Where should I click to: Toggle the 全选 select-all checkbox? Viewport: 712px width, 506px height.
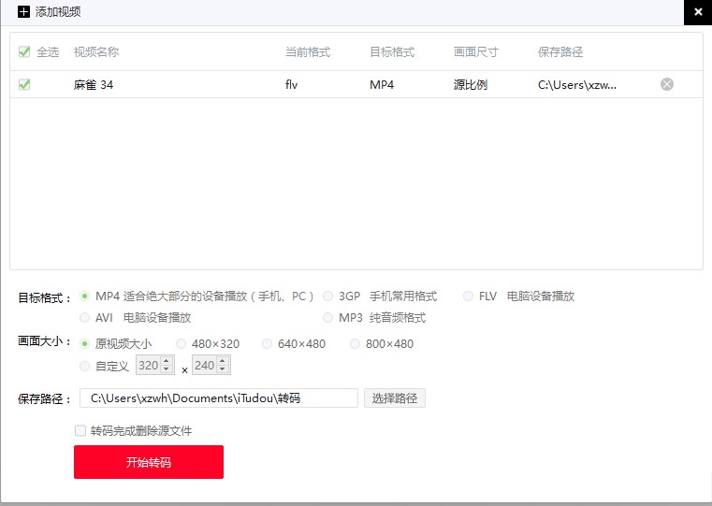[x=24, y=51]
